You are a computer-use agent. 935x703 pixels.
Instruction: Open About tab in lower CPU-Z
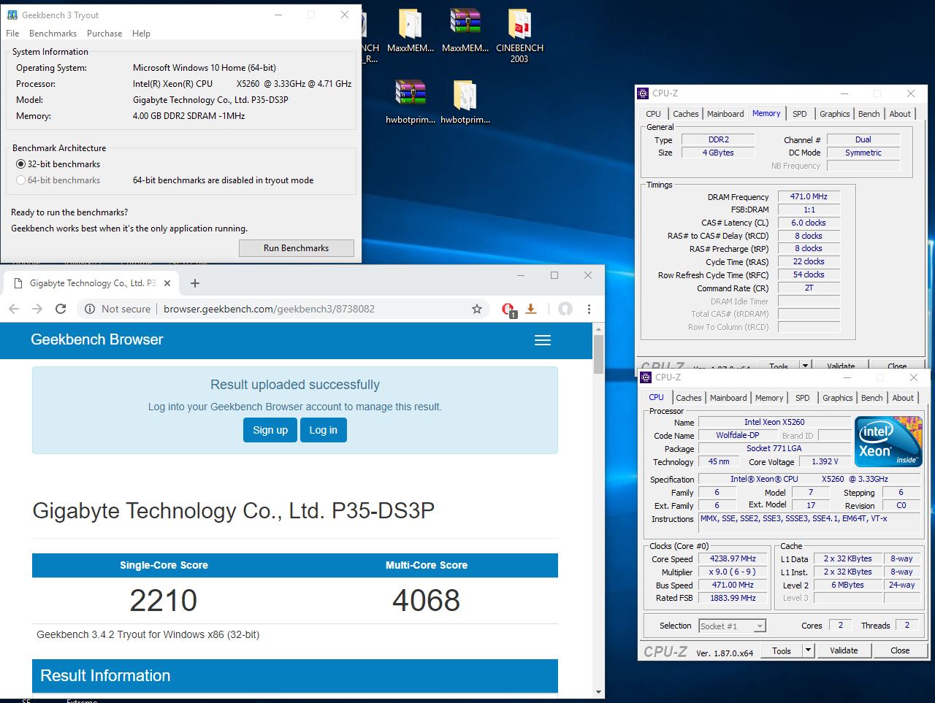click(x=903, y=398)
